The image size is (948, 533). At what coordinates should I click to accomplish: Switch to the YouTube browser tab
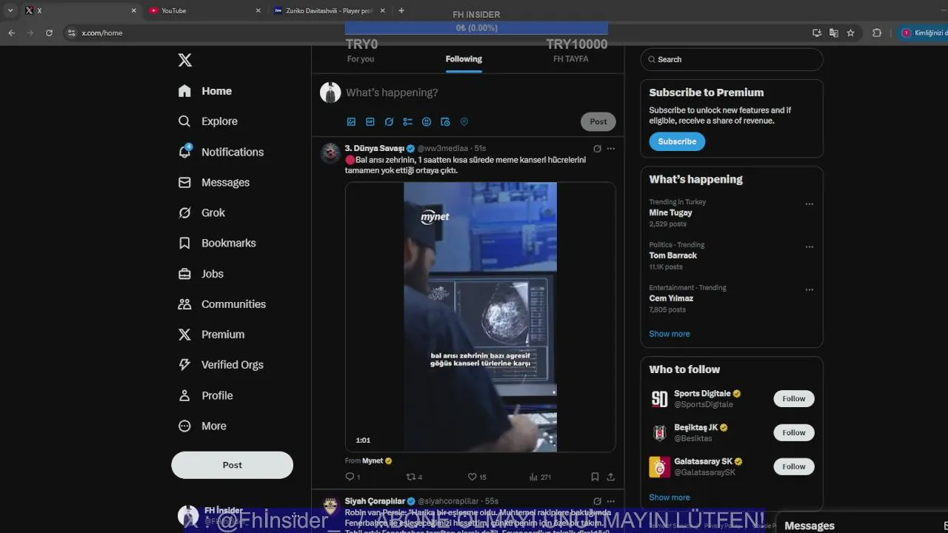[x=204, y=10]
